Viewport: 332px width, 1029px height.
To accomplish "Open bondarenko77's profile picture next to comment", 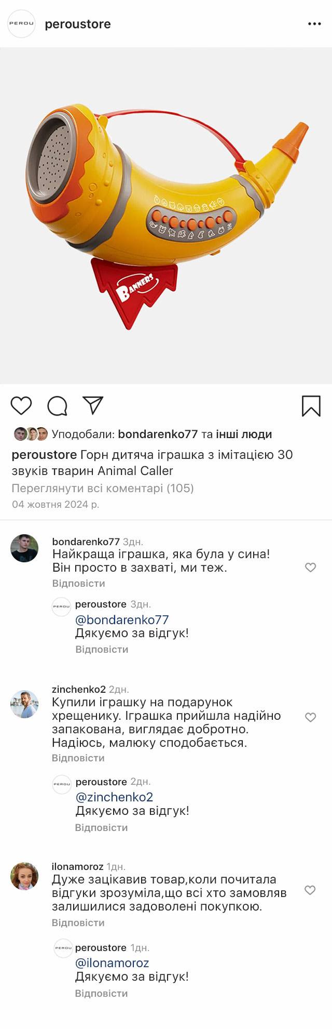I will click(24, 548).
